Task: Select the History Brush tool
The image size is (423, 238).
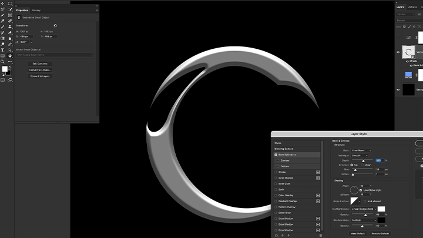Action: (x=3, y=33)
